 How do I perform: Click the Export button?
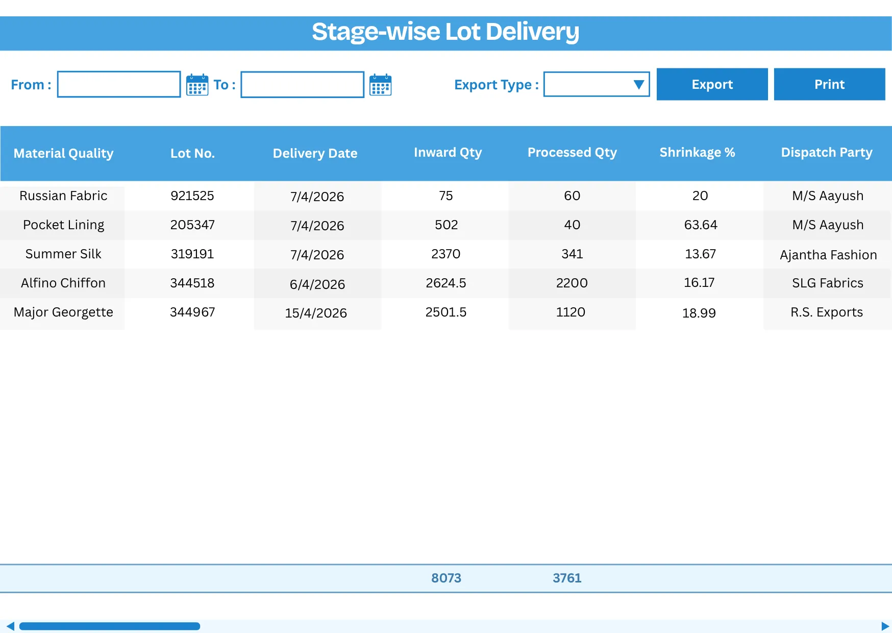[712, 84]
